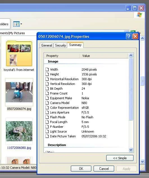Click the << Simple button

tap(120, 158)
